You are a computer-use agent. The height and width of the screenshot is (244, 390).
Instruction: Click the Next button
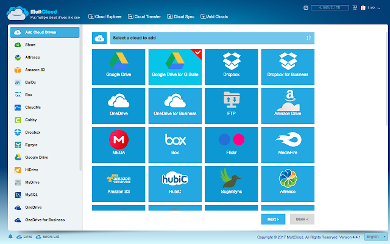tap(273, 219)
